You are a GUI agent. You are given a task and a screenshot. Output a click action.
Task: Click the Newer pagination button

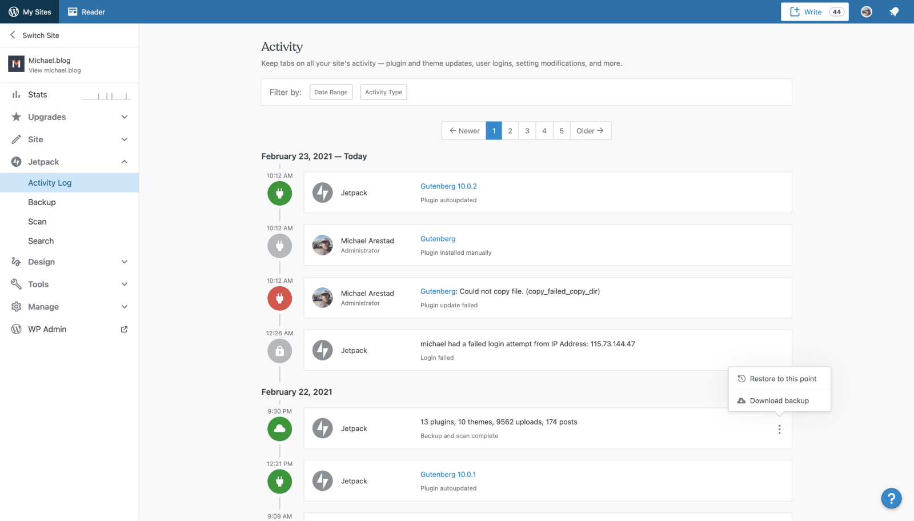click(464, 131)
